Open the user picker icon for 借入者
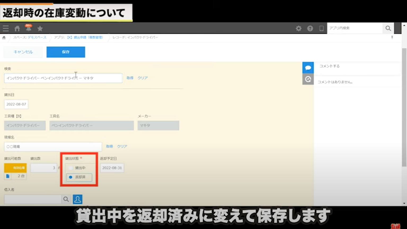Image resolution: width=407 pixels, height=229 pixels. [x=78, y=199]
